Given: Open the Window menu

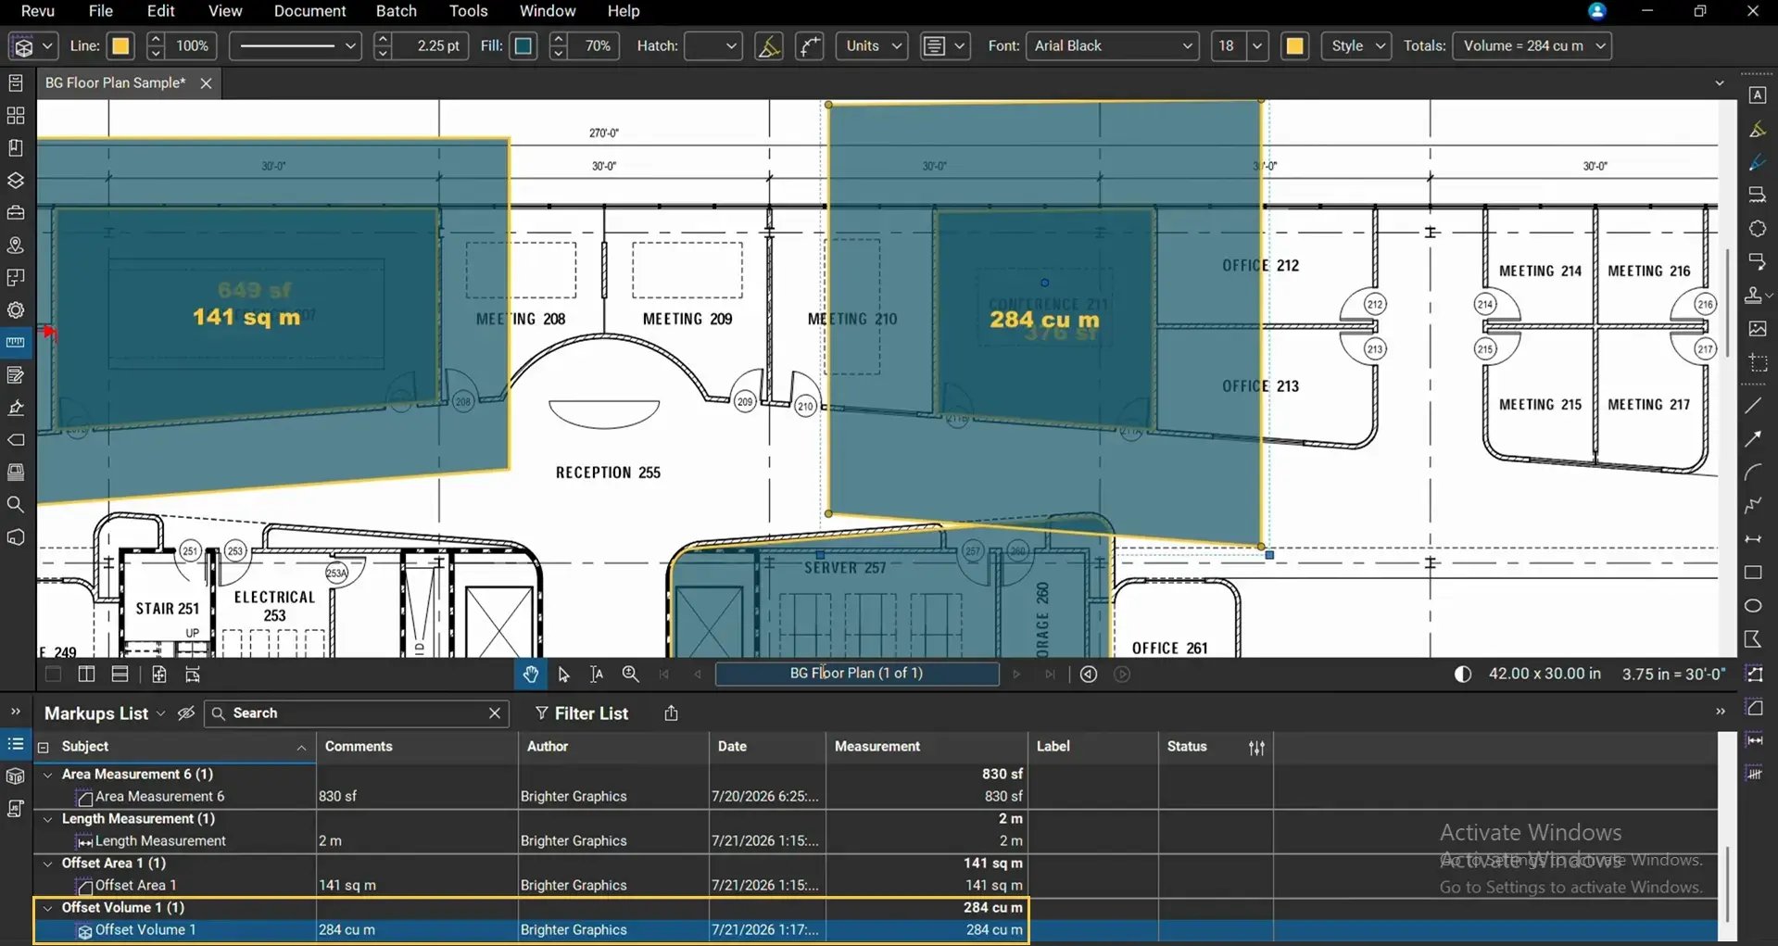Looking at the screenshot, I should tap(548, 11).
